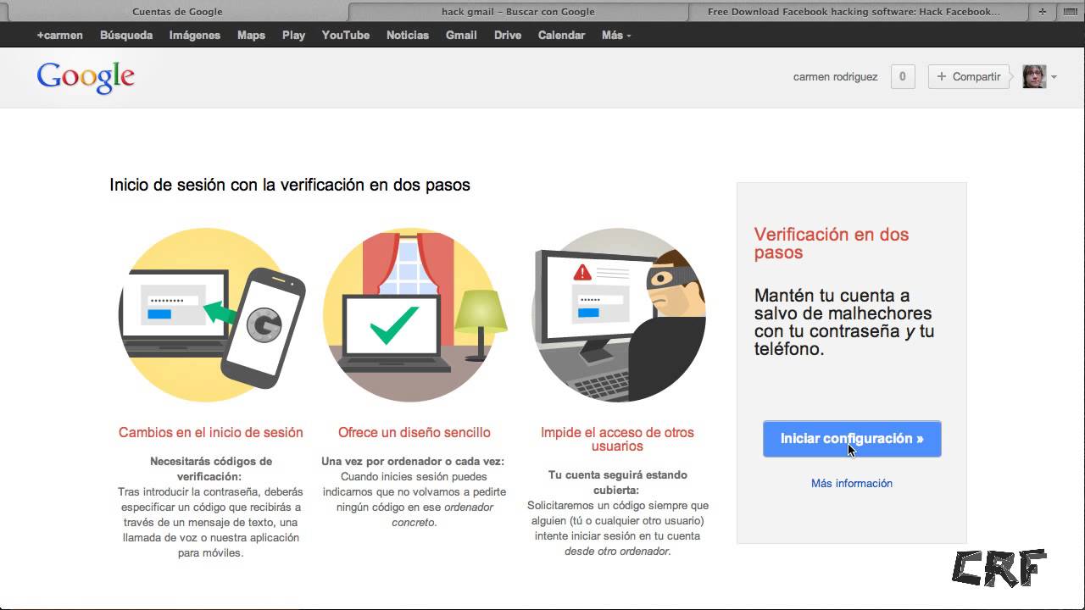Click the laptop with green checkmark illustration

[x=415, y=314]
